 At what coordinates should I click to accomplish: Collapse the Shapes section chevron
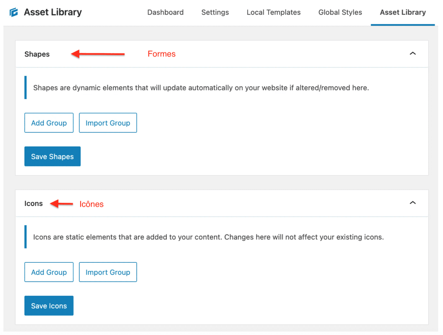[413, 54]
